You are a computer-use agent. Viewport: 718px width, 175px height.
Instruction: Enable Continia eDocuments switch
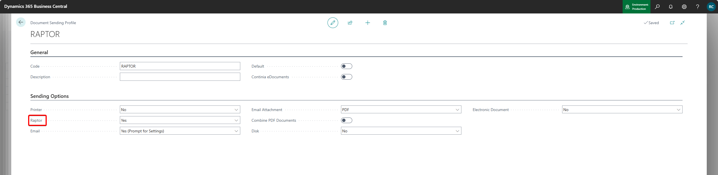point(346,77)
